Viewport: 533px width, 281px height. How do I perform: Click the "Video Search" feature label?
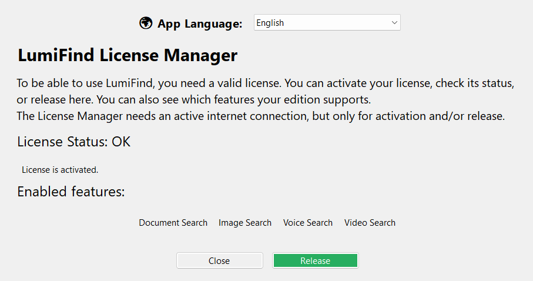point(370,223)
